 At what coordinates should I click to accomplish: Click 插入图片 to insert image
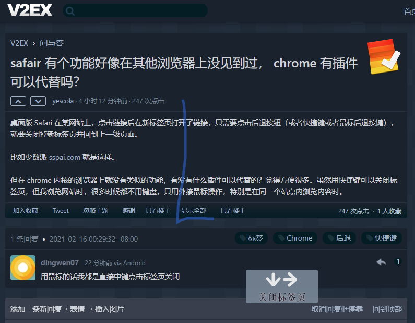click(109, 309)
